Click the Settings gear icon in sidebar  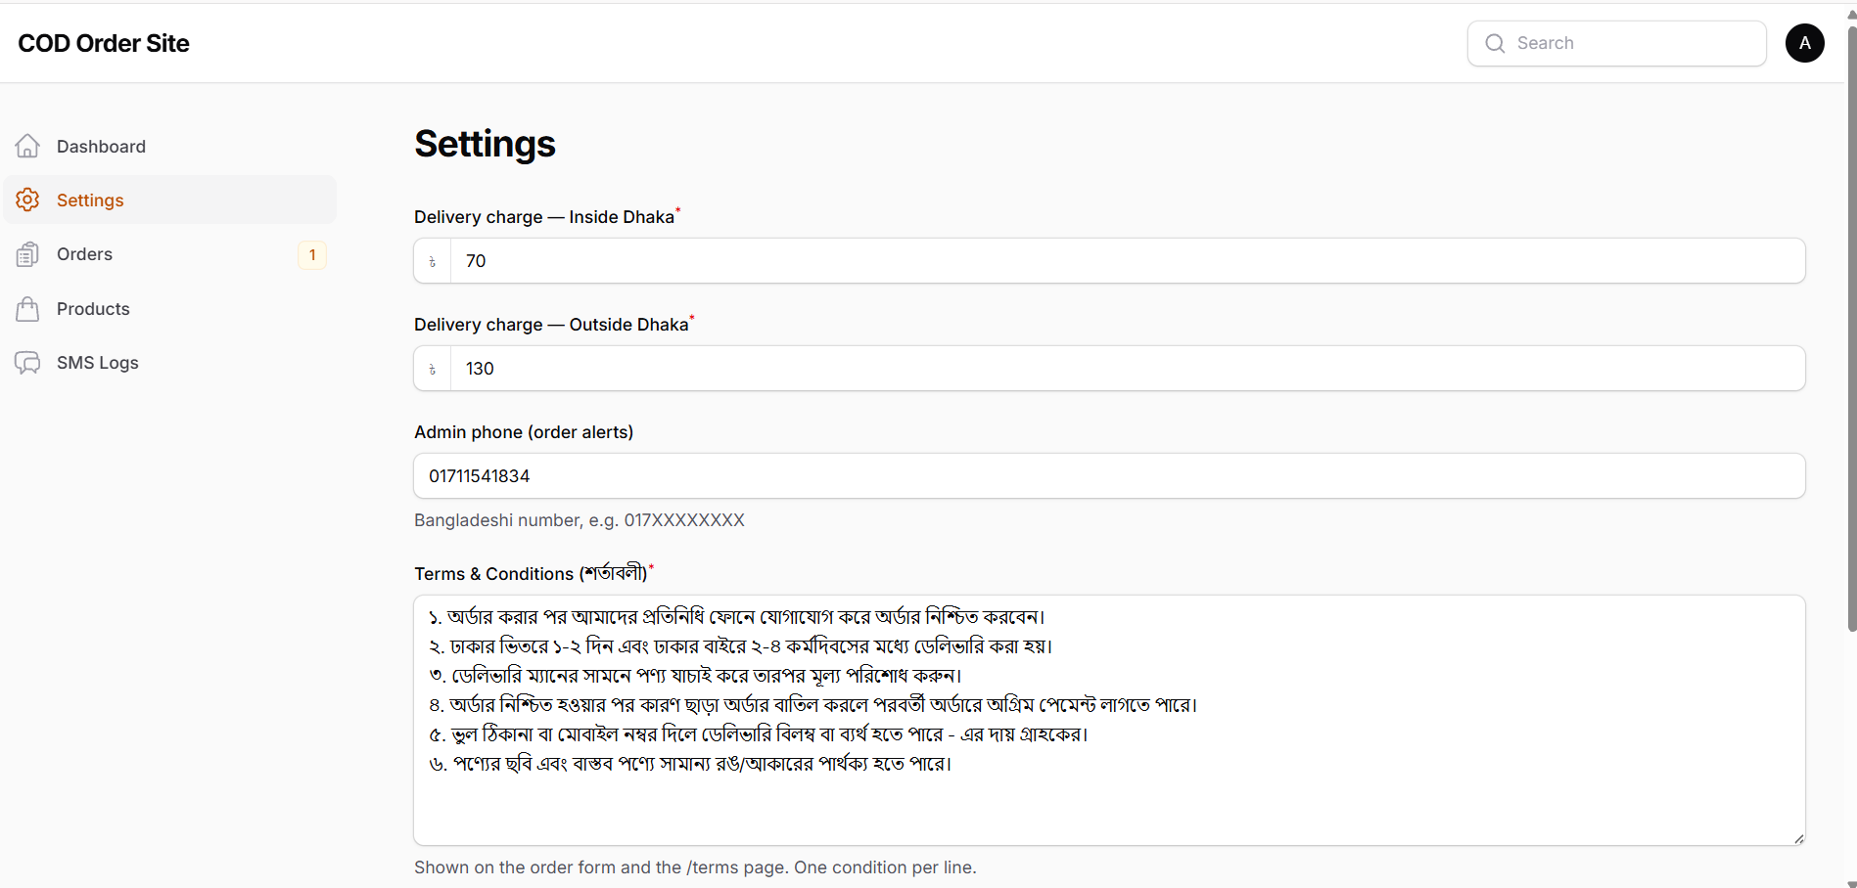pos(27,200)
